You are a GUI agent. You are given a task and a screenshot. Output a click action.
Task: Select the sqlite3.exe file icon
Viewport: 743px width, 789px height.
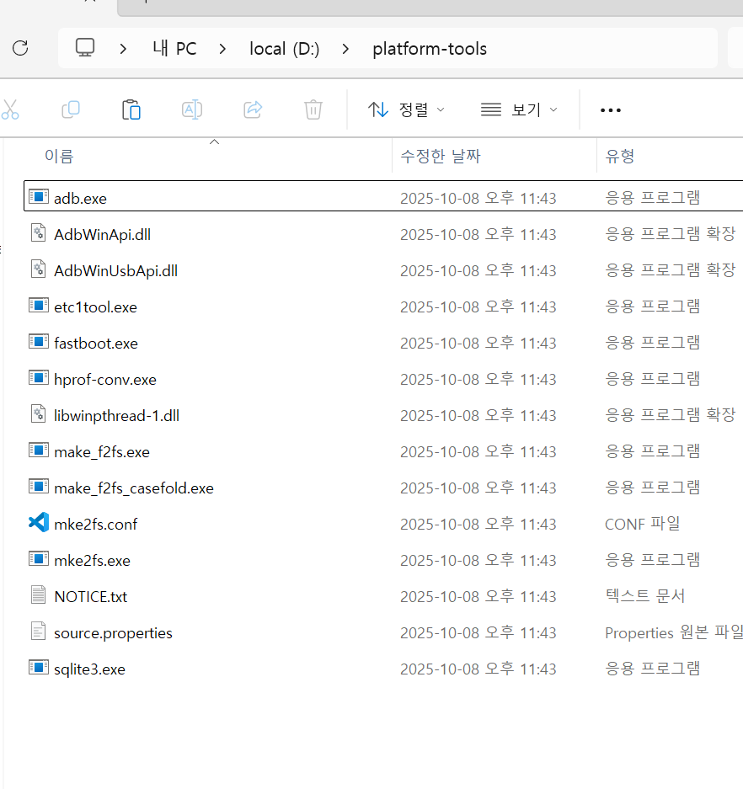[x=39, y=667]
